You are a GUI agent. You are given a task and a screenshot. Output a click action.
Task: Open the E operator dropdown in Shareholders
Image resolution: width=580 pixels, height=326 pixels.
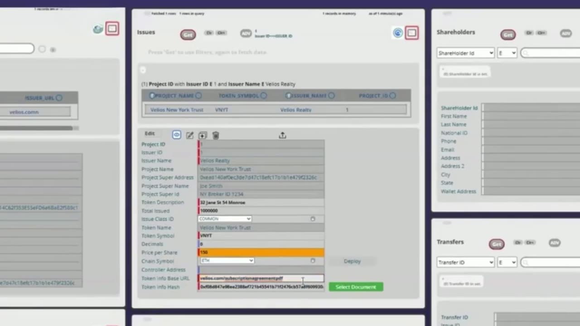pos(507,53)
